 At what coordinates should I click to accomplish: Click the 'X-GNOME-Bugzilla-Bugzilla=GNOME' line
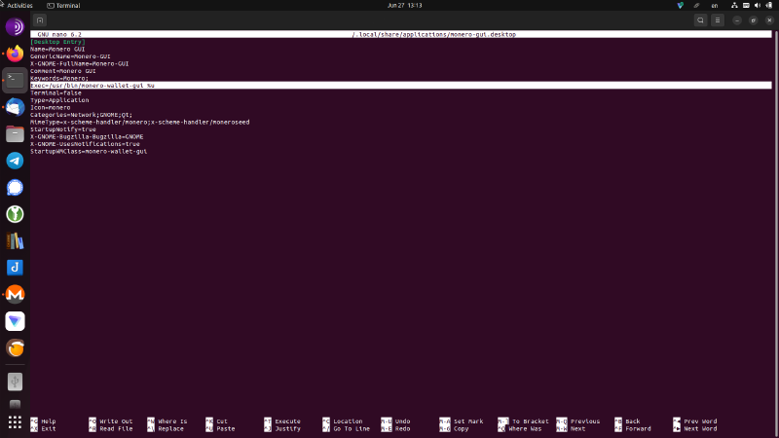pos(87,136)
